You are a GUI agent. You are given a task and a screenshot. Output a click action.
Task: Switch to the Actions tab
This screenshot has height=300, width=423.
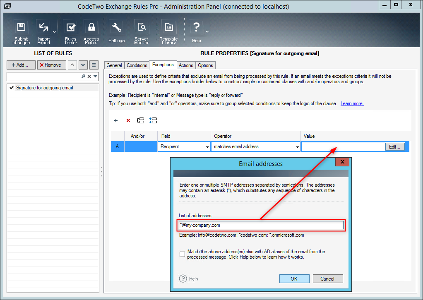186,65
